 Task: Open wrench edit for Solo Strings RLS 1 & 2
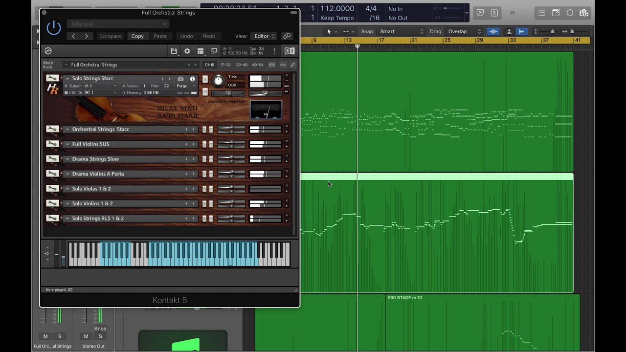[52, 218]
